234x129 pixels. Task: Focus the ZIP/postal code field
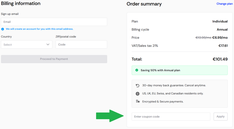pyautogui.click(x=81, y=45)
